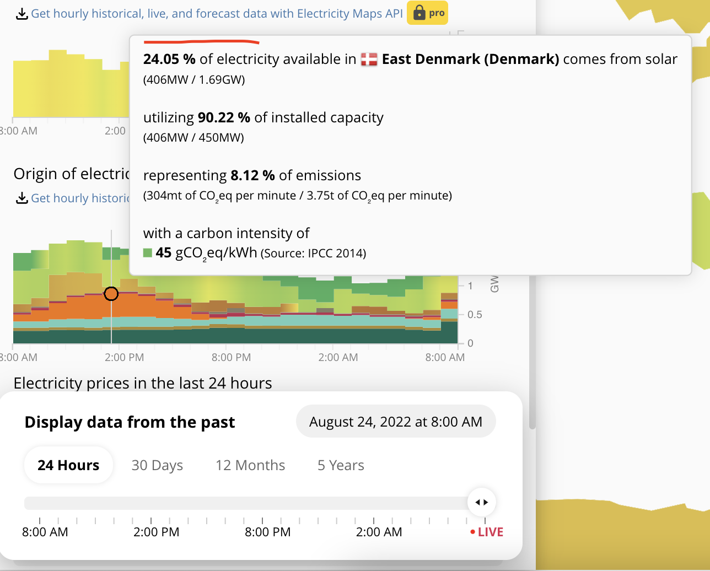Click the lock icon on the pro badge
This screenshot has height=571, width=710.
[x=418, y=13]
